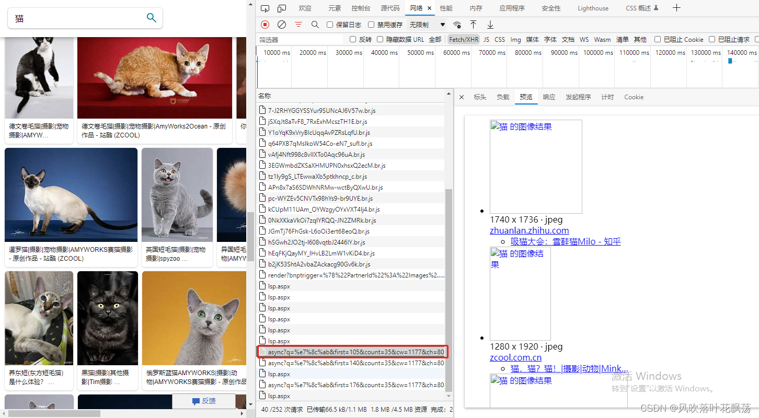Check the 已阻止 Cookie checkbox

(658, 39)
